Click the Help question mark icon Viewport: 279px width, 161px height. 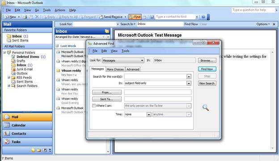coord(203,17)
